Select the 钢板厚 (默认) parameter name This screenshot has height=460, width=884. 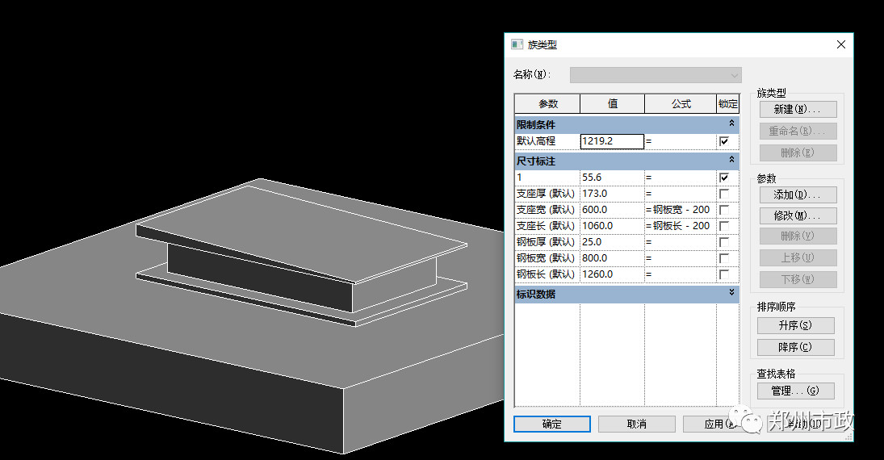(x=547, y=242)
